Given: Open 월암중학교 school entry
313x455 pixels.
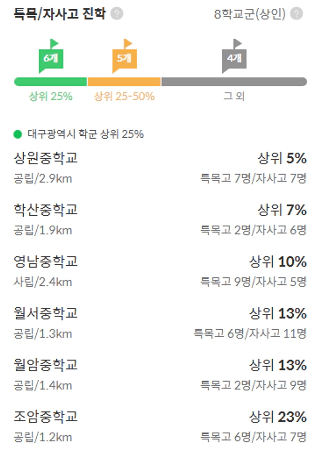Looking at the screenshot, I should 160,374.
